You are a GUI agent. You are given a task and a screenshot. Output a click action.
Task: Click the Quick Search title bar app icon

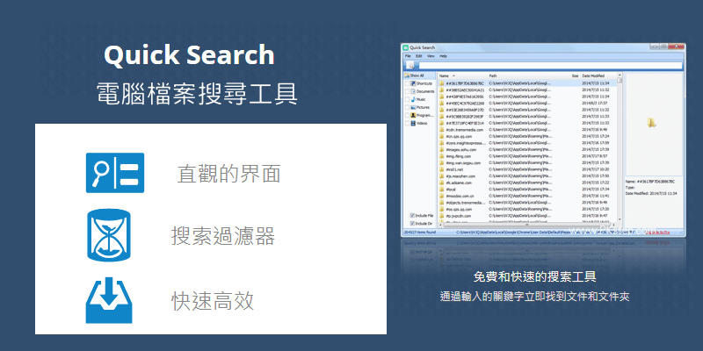coord(405,47)
